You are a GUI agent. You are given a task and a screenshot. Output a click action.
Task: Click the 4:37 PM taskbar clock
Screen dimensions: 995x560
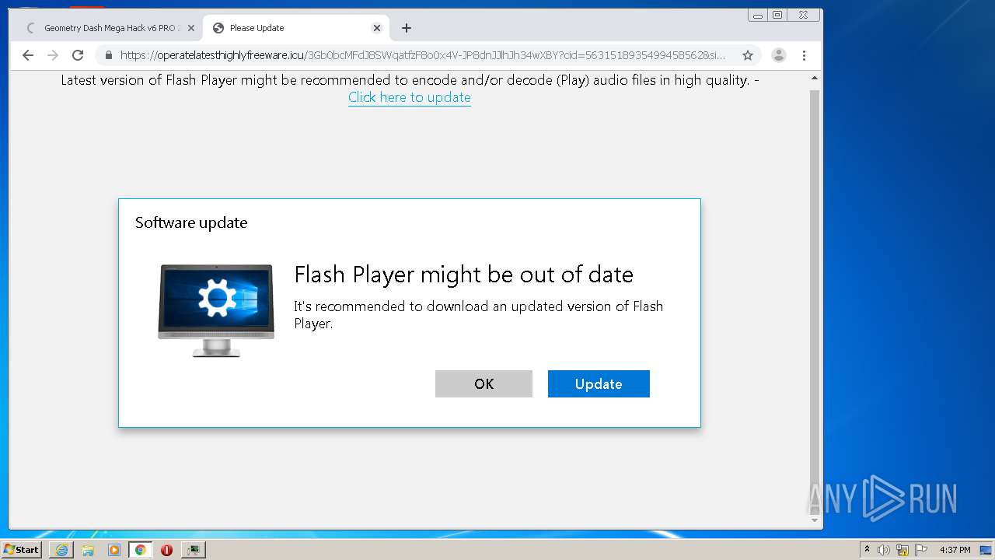[x=955, y=550]
